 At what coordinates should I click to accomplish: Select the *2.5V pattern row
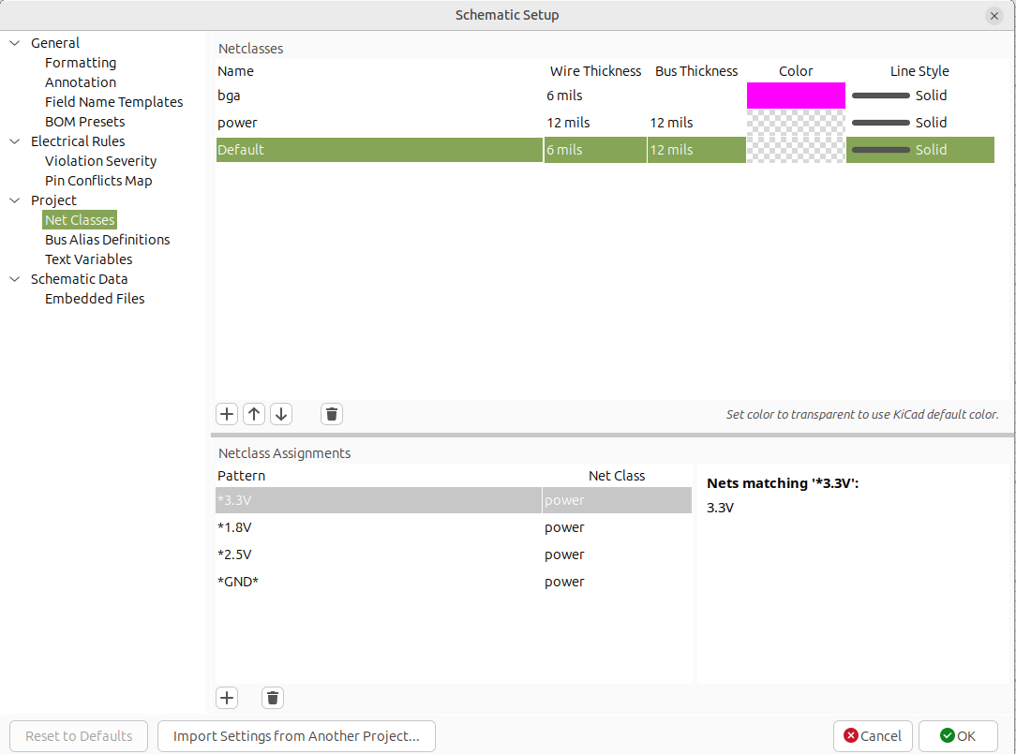[x=379, y=554]
